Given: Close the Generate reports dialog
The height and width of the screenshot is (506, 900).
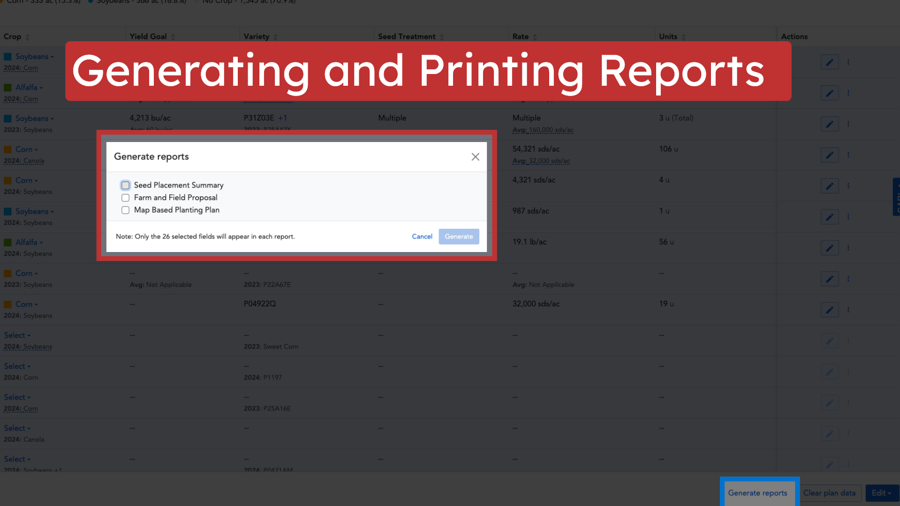Looking at the screenshot, I should click(475, 157).
